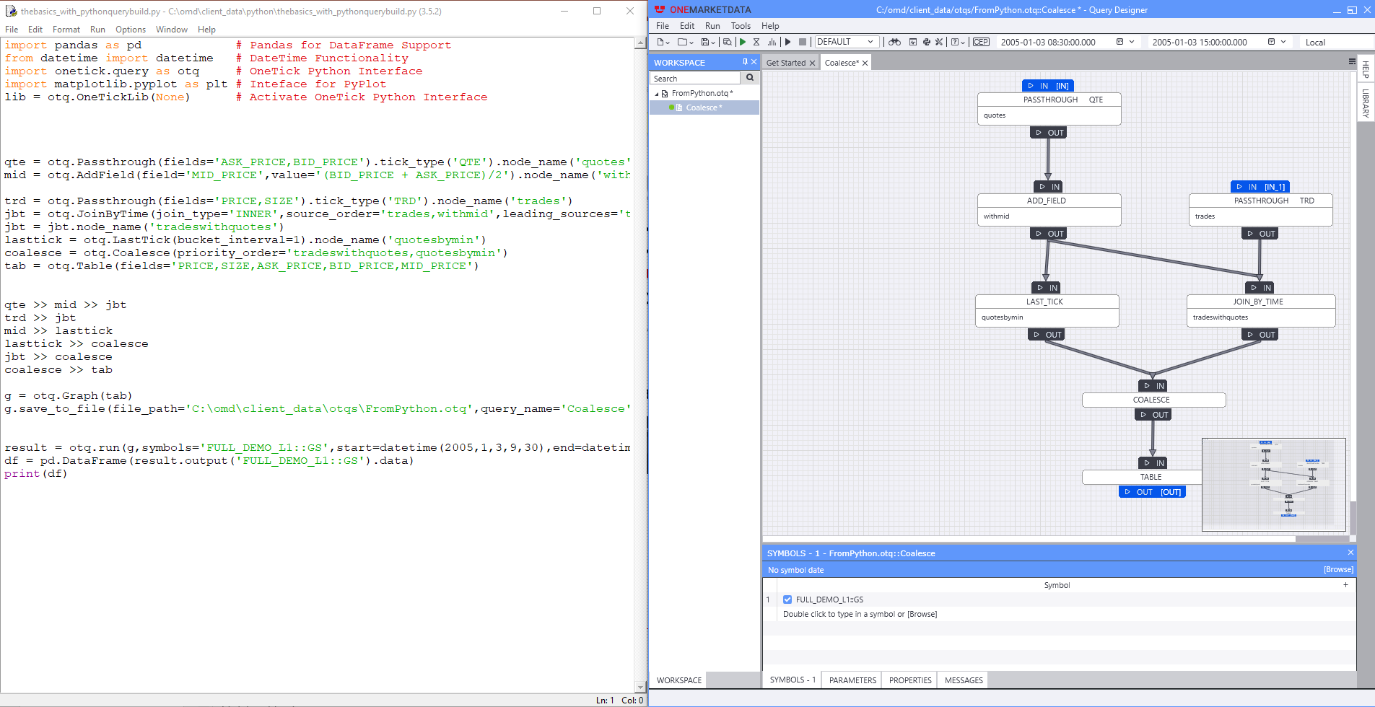Open the Format menu in Python editor

pyautogui.click(x=66, y=30)
